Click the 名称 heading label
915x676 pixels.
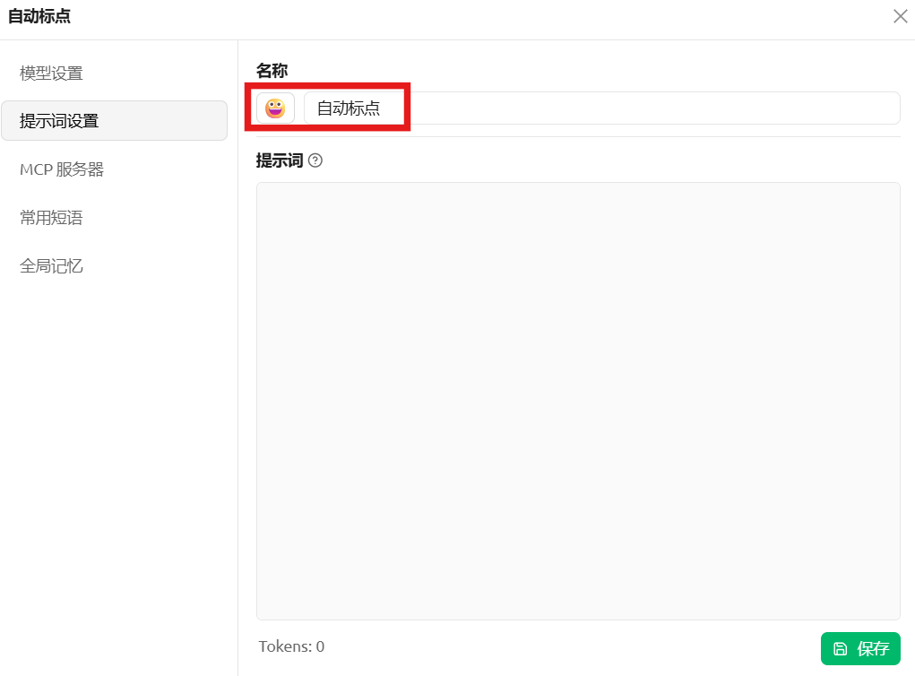point(272,71)
